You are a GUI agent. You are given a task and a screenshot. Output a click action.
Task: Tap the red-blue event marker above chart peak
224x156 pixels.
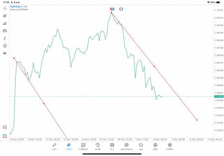(112, 9)
